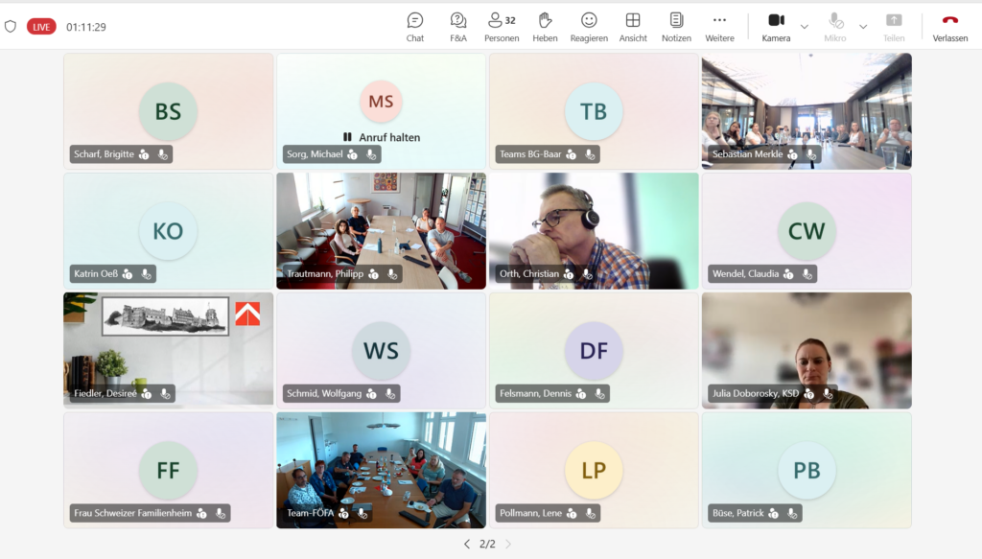Select the Team-FÖFA video tile

(381, 470)
